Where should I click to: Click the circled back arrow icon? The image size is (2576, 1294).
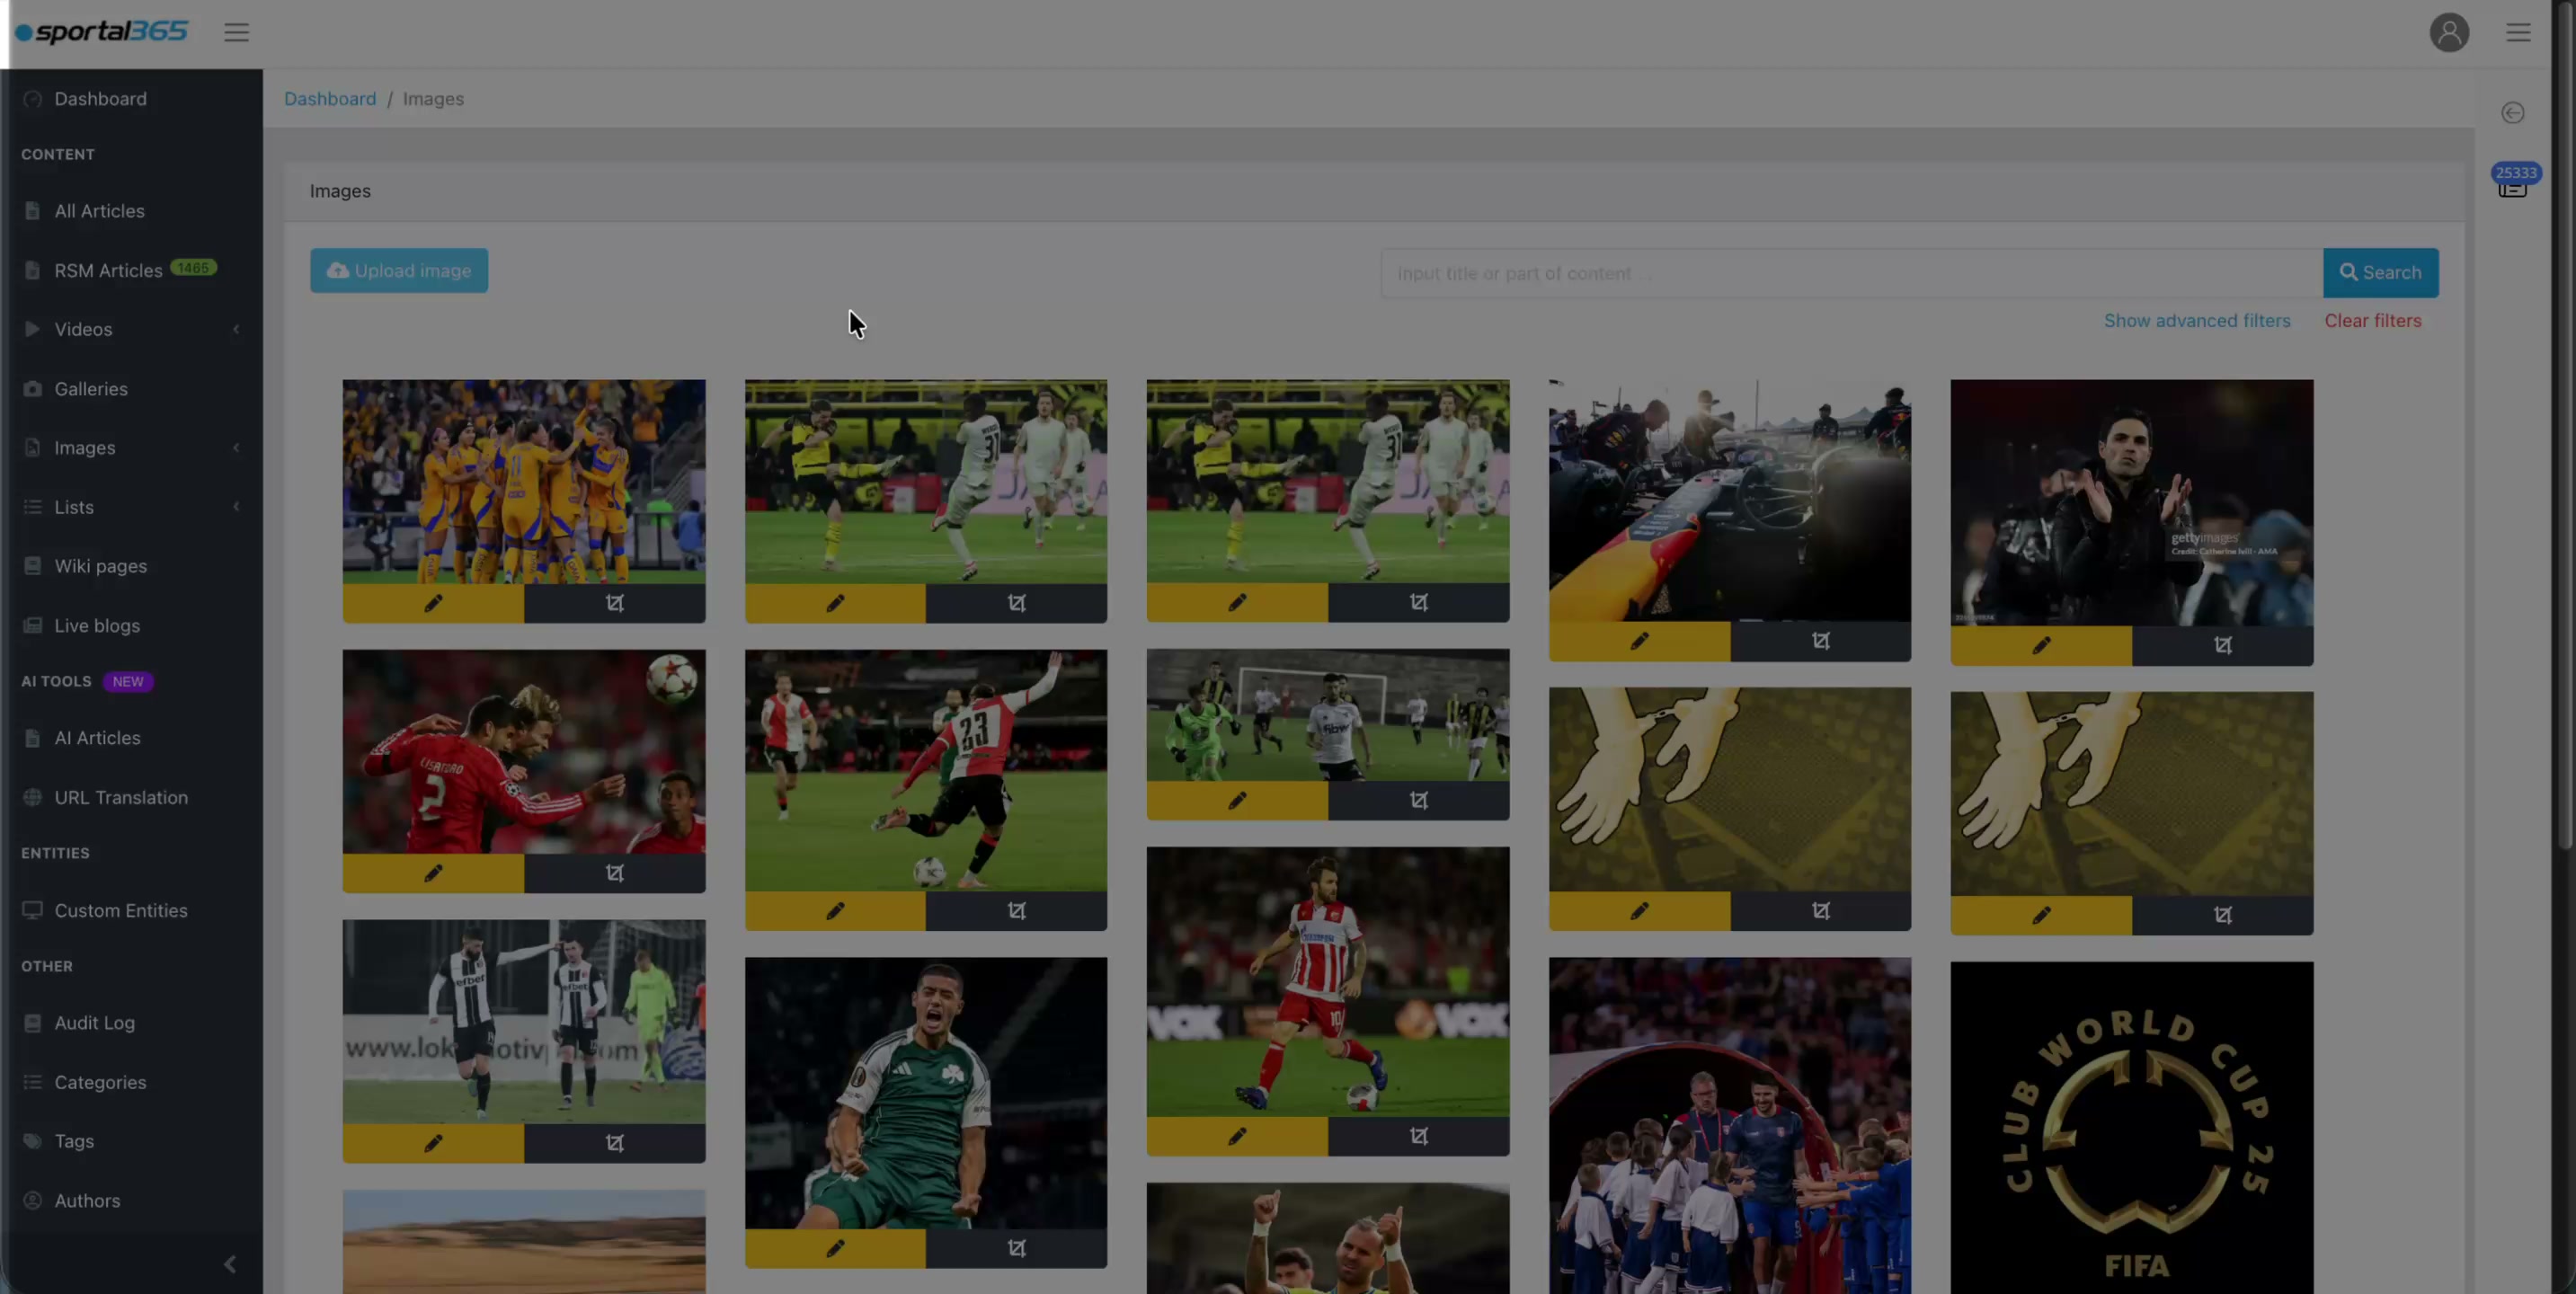pos(2512,113)
